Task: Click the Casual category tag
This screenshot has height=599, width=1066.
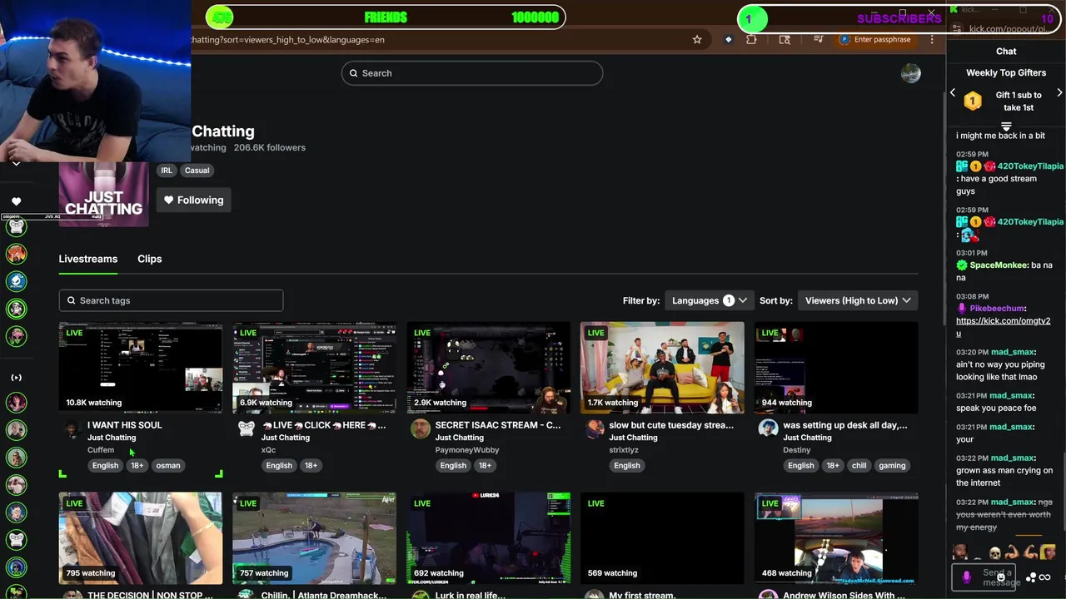Action: pos(197,171)
